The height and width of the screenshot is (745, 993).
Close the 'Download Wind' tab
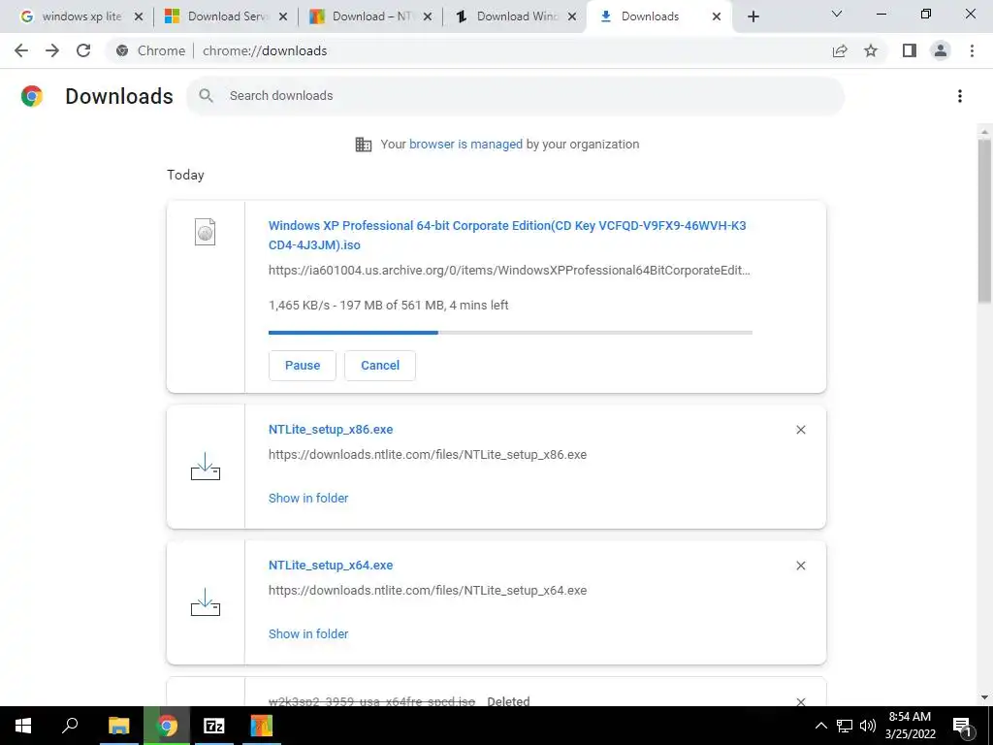click(x=572, y=16)
